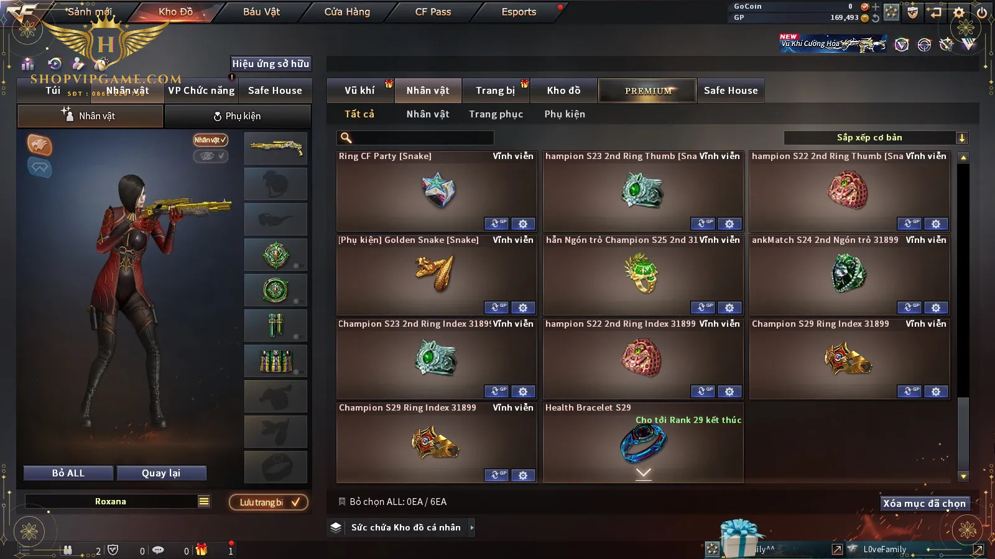This screenshot has height=559, width=995.
Task: Toggle the Nhân vật checkbox above character
Action: point(210,140)
